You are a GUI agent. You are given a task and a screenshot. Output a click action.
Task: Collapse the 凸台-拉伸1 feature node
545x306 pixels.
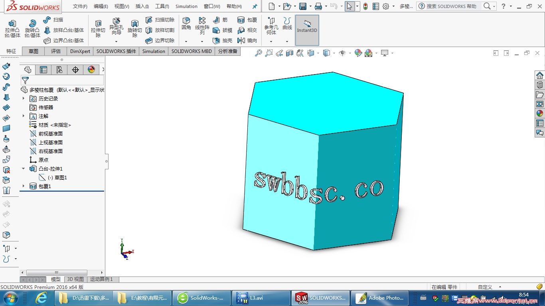24,169
